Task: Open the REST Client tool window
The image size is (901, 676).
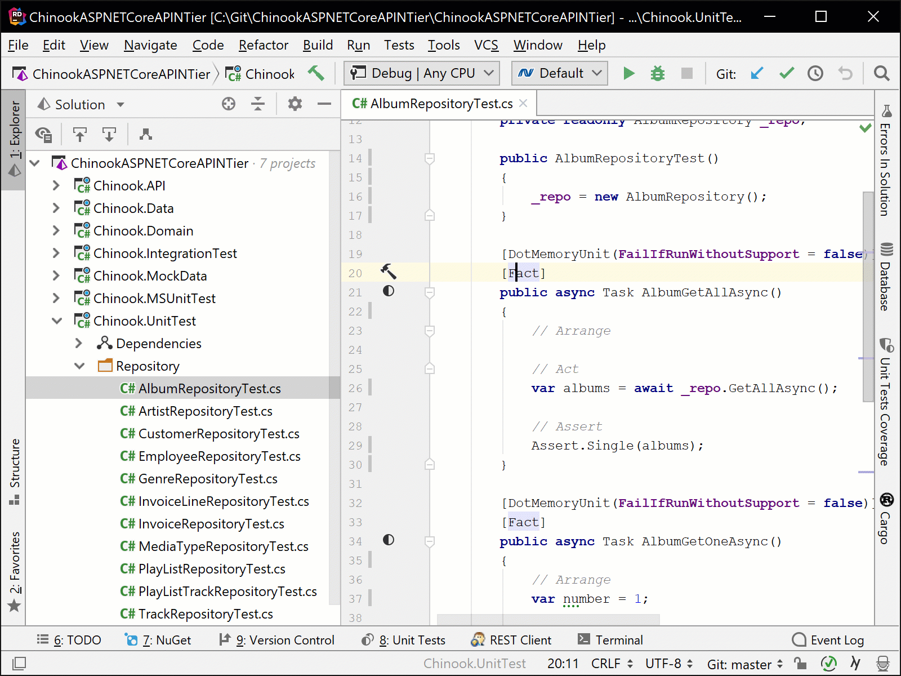Action: tap(511, 640)
